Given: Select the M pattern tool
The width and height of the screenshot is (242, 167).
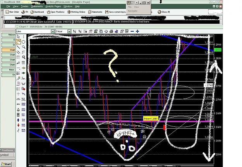Looking at the screenshot, I should tap(24, 99).
